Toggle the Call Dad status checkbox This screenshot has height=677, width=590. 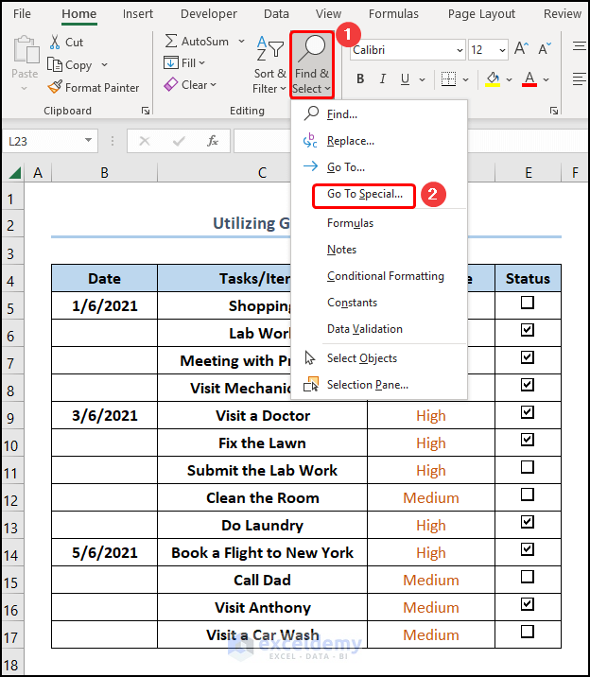pyautogui.click(x=528, y=578)
